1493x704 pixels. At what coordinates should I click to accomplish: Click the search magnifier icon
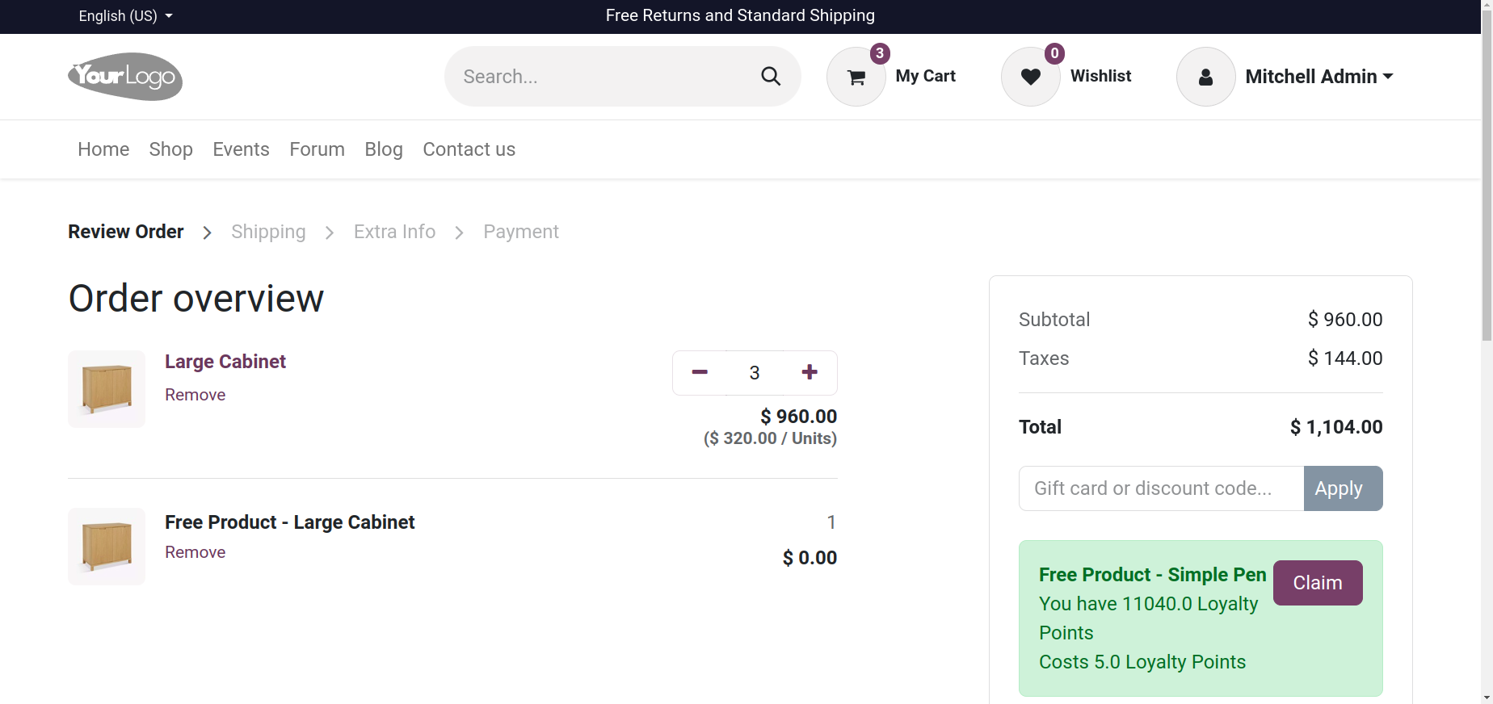pos(769,76)
